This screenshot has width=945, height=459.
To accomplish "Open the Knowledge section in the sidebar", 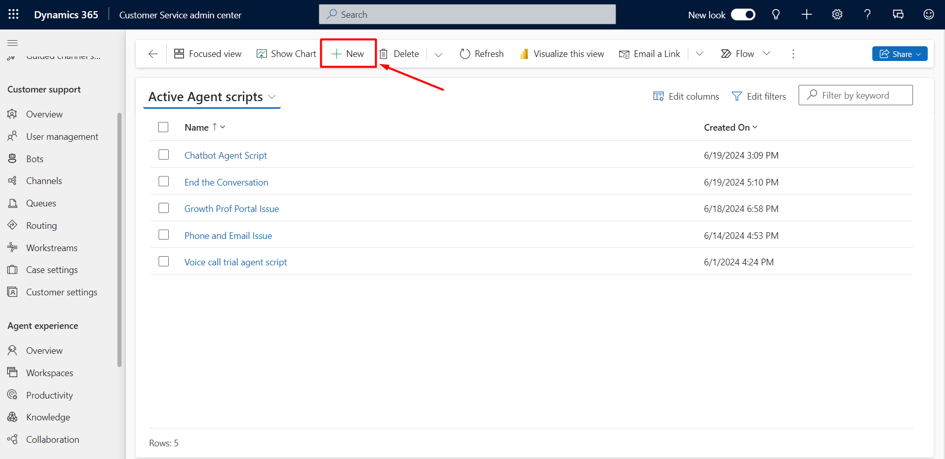I will tap(48, 417).
